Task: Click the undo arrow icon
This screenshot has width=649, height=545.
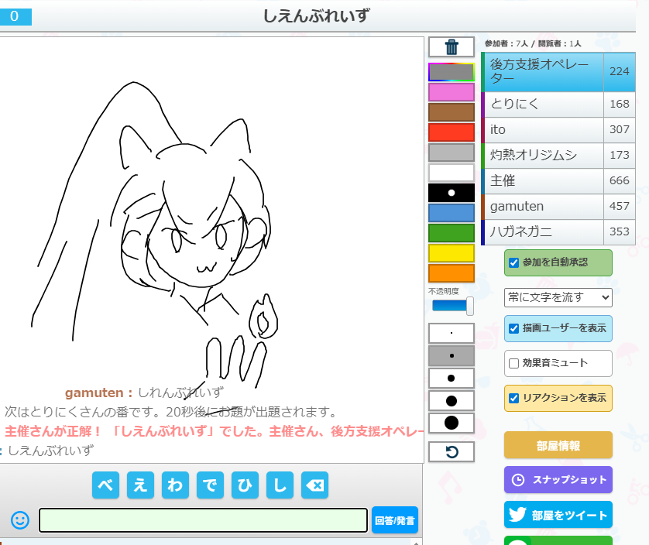Action: (x=451, y=451)
